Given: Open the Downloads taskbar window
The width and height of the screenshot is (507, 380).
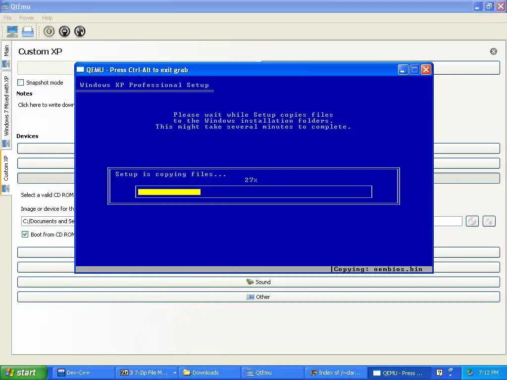Looking at the screenshot, I should 209,373.
